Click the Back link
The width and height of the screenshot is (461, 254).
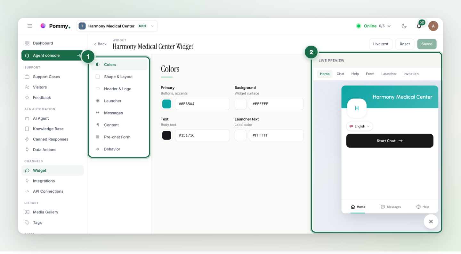point(100,44)
